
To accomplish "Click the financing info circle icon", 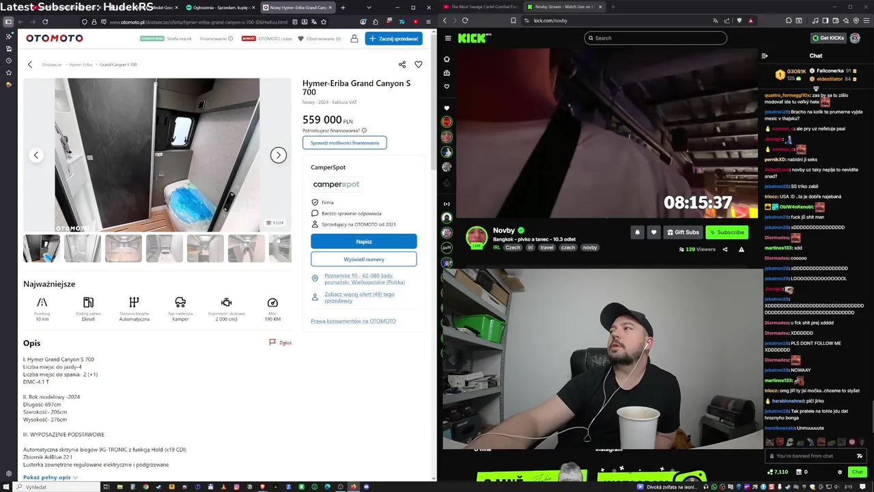I will pyautogui.click(x=364, y=131).
